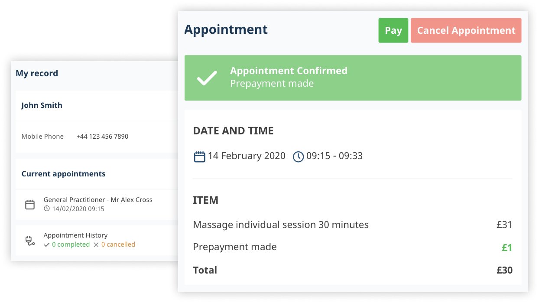The width and height of the screenshot is (539, 303).
Task: Click the calendar icon next to General Practitioner
Action: [x=30, y=205]
